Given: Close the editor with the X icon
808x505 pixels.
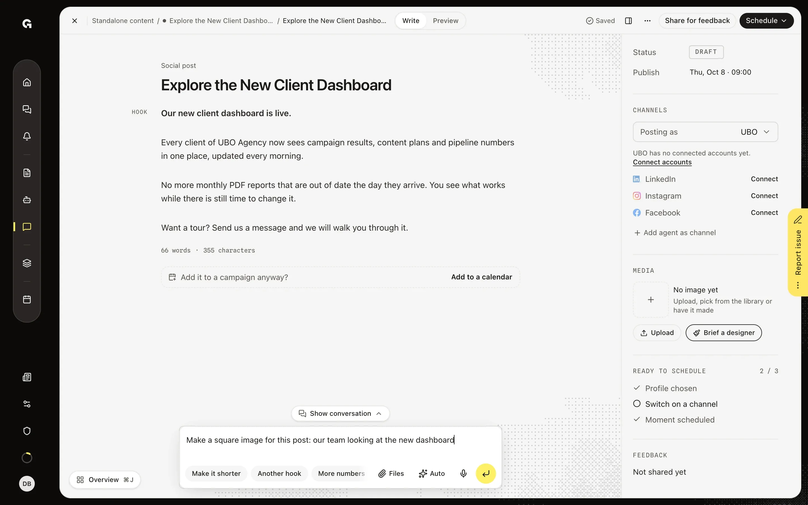Looking at the screenshot, I should [x=75, y=21].
